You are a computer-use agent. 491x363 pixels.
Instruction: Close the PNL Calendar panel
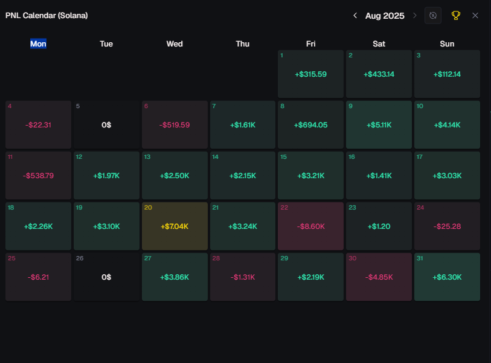475,15
